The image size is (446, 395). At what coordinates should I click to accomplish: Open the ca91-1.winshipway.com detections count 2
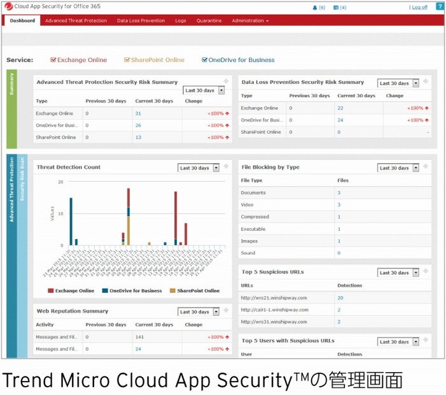[338, 310]
